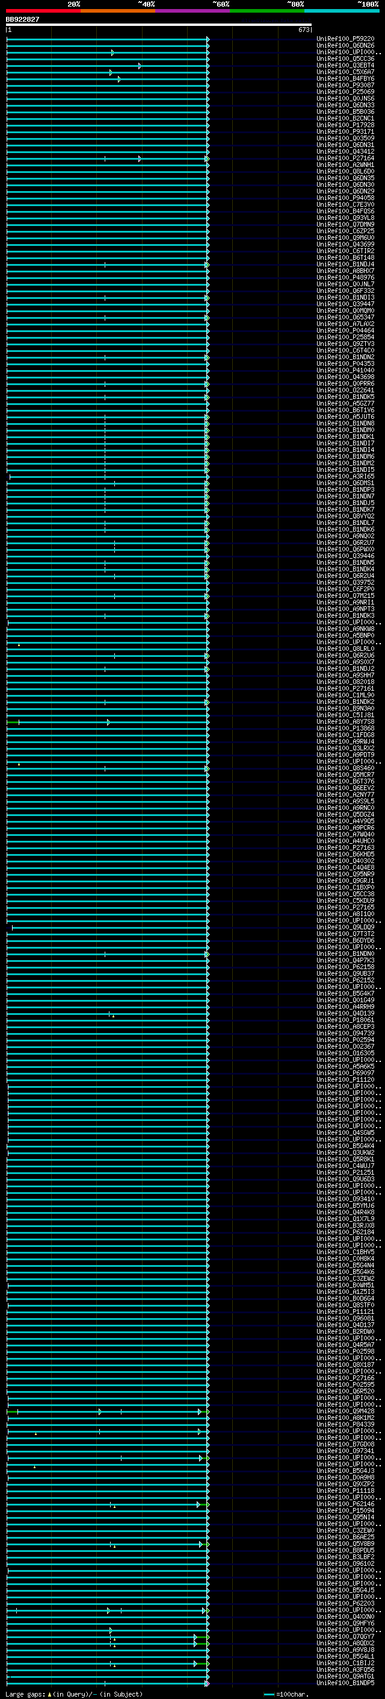385x1699 pixels.
Task: Select hit label UniRef100_P27166
Action: pyautogui.click(x=345, y=1378)
